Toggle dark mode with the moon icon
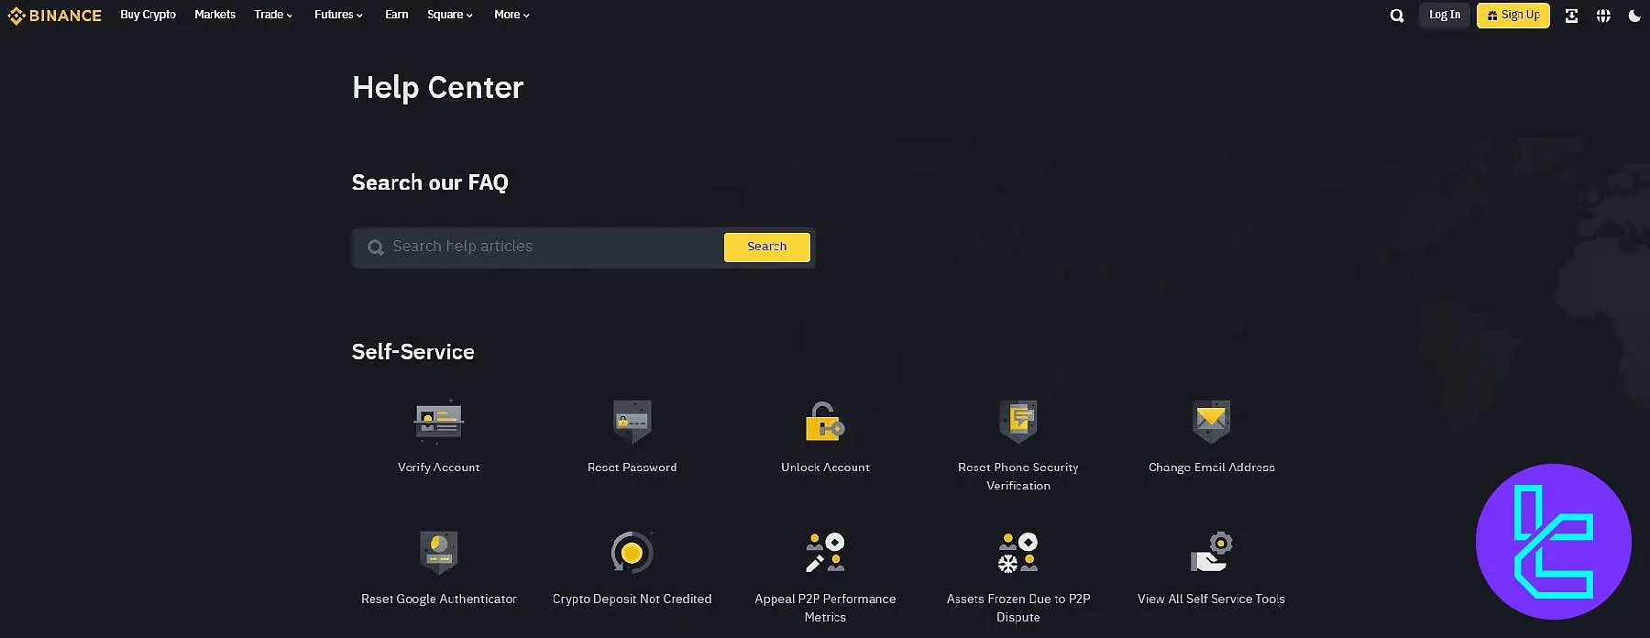The image size is (1650, 638). [x=1633, y=16]
